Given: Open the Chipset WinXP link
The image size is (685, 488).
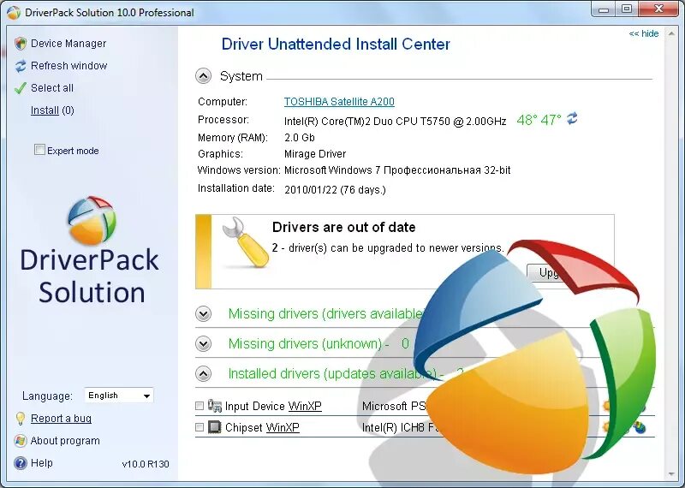Looking at the screenshot, I should point(283,427).
